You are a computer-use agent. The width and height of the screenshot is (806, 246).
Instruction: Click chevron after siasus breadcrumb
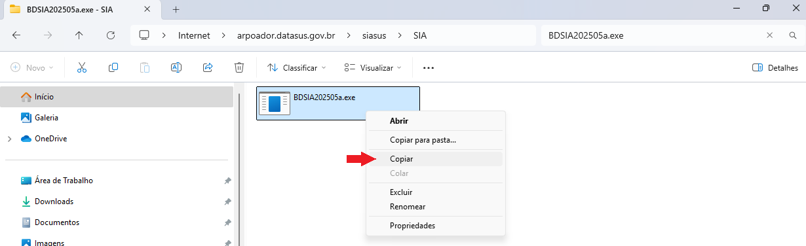(399, 35)
